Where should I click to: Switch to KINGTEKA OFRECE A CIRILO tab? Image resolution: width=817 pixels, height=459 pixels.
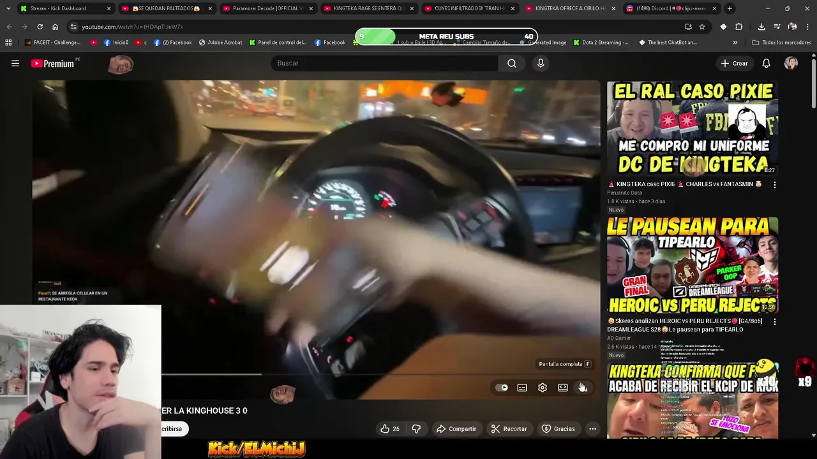[573, 8]
